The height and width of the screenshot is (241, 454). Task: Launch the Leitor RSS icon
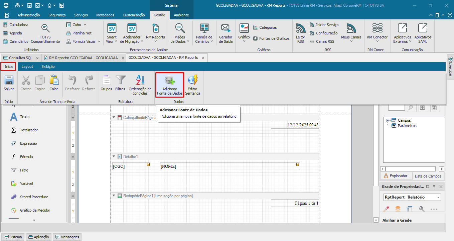300,29
